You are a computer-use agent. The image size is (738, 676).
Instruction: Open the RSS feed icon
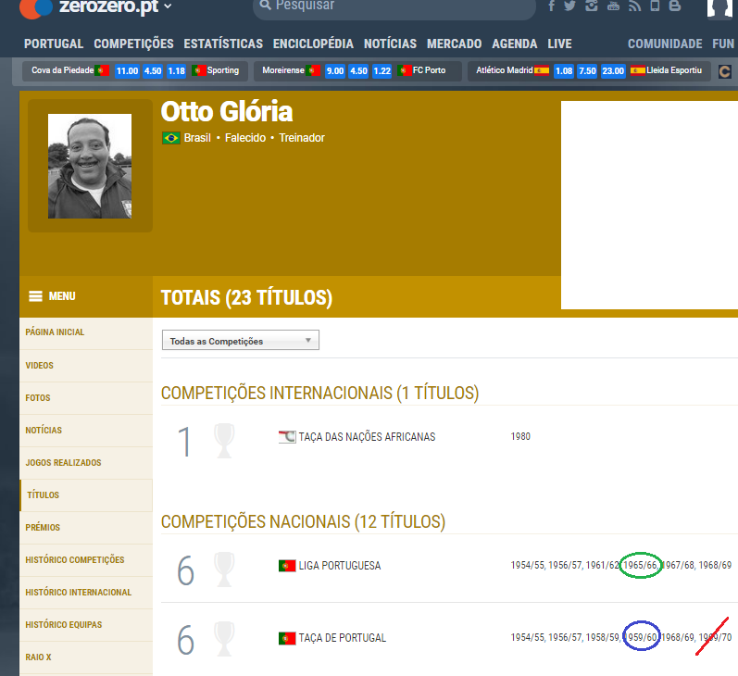(634, 6)
